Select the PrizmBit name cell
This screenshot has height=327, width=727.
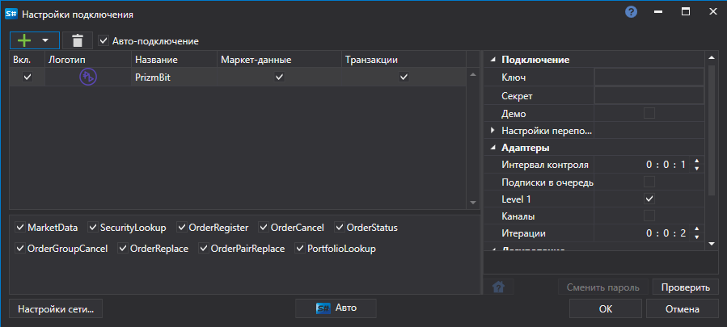175,78
